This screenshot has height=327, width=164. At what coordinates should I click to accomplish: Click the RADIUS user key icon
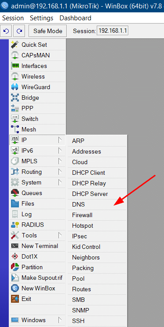(x=15, y=225)
